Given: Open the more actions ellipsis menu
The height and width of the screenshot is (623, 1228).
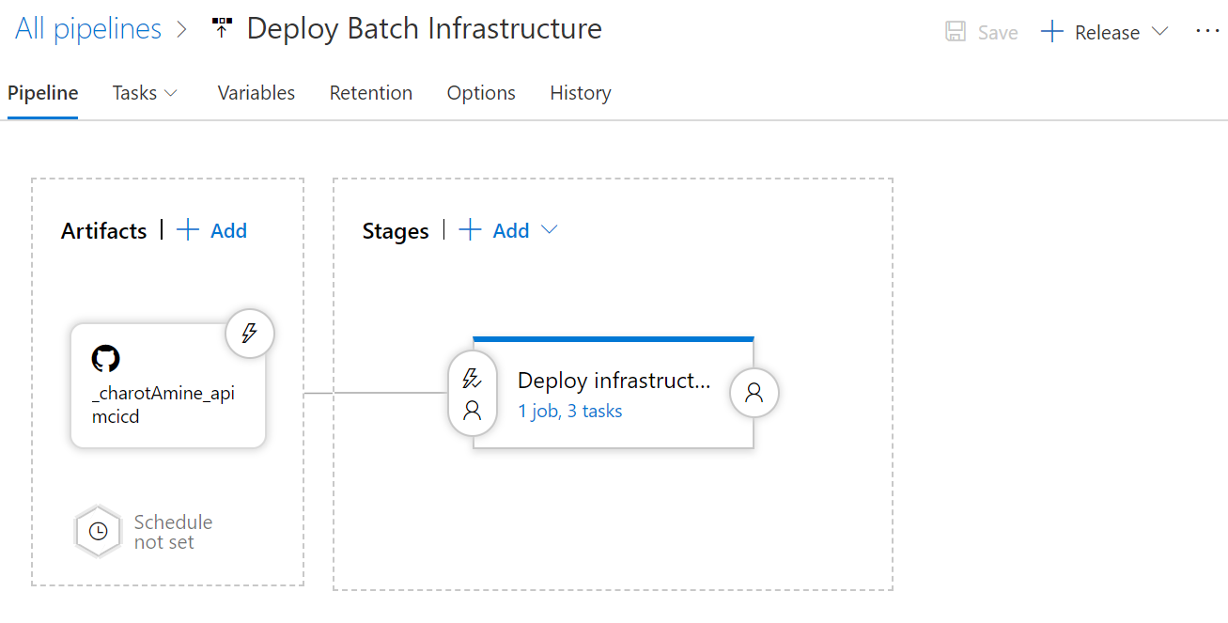Looking at the screenshot, I should (x=1207, y=31).
